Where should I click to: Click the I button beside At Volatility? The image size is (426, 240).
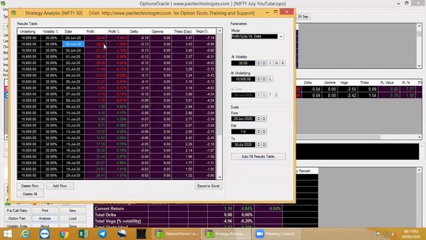click(x=270, y=63)
